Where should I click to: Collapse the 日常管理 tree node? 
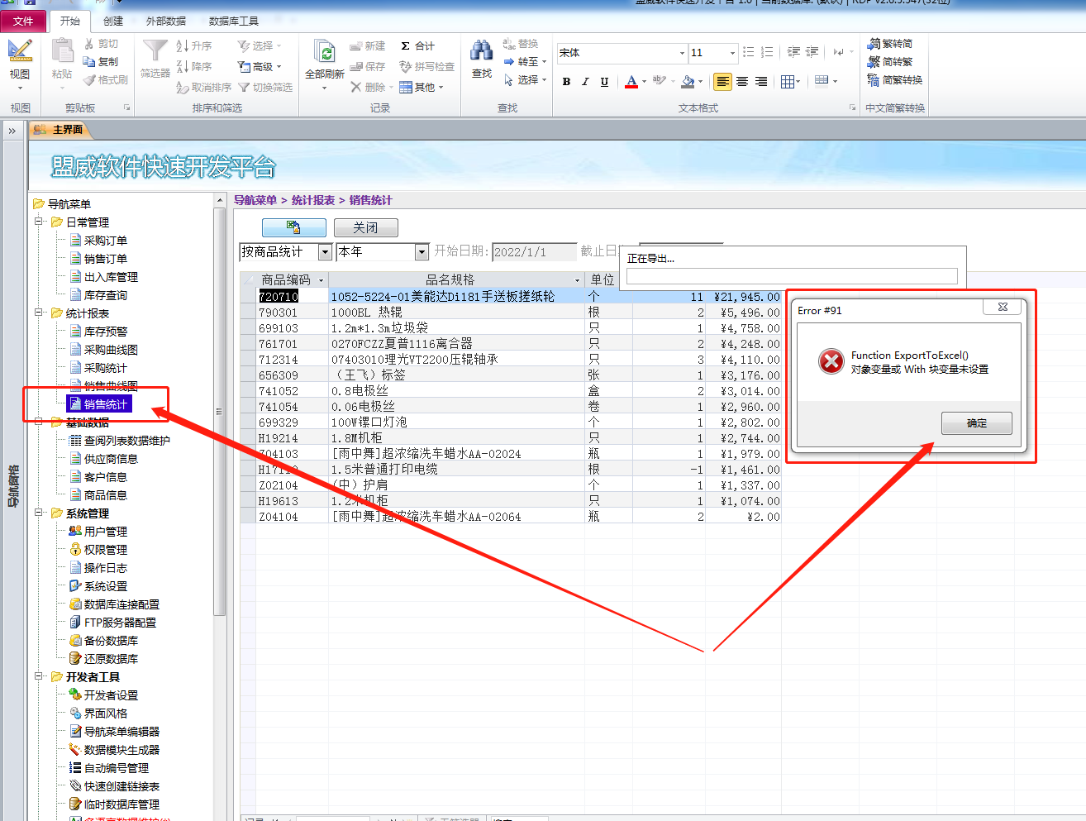(39, 222)
